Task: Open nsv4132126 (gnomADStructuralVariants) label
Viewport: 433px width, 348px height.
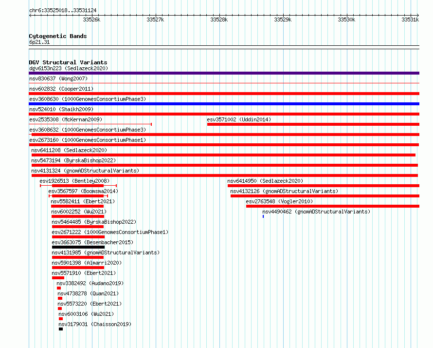Action: pyautogui.click(x=284, y=191)
